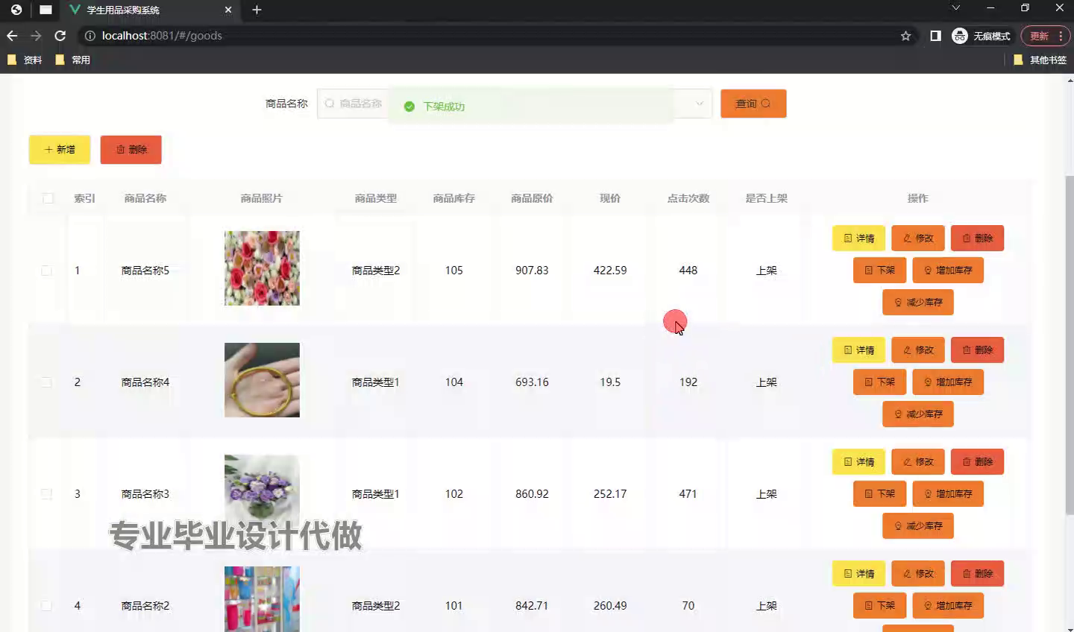The height and width of the screenshot is (632, 1074).
Task: Click row 删除 for 商品名称2
Action: tap(978, 574)
